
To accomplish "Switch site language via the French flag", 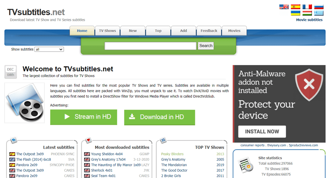I will pos(307,7).
